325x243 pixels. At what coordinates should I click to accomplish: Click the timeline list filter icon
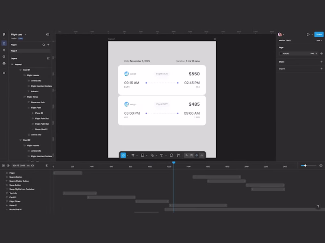pyautogui.click(x=47, y=166)
